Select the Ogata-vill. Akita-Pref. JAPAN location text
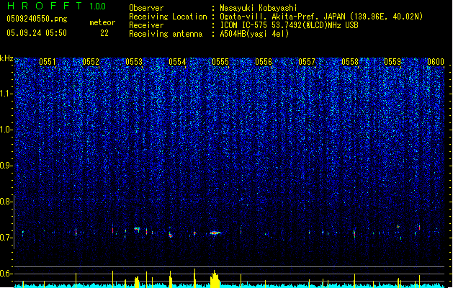Screen dimensions: 453x288 (x=321, y=17)
